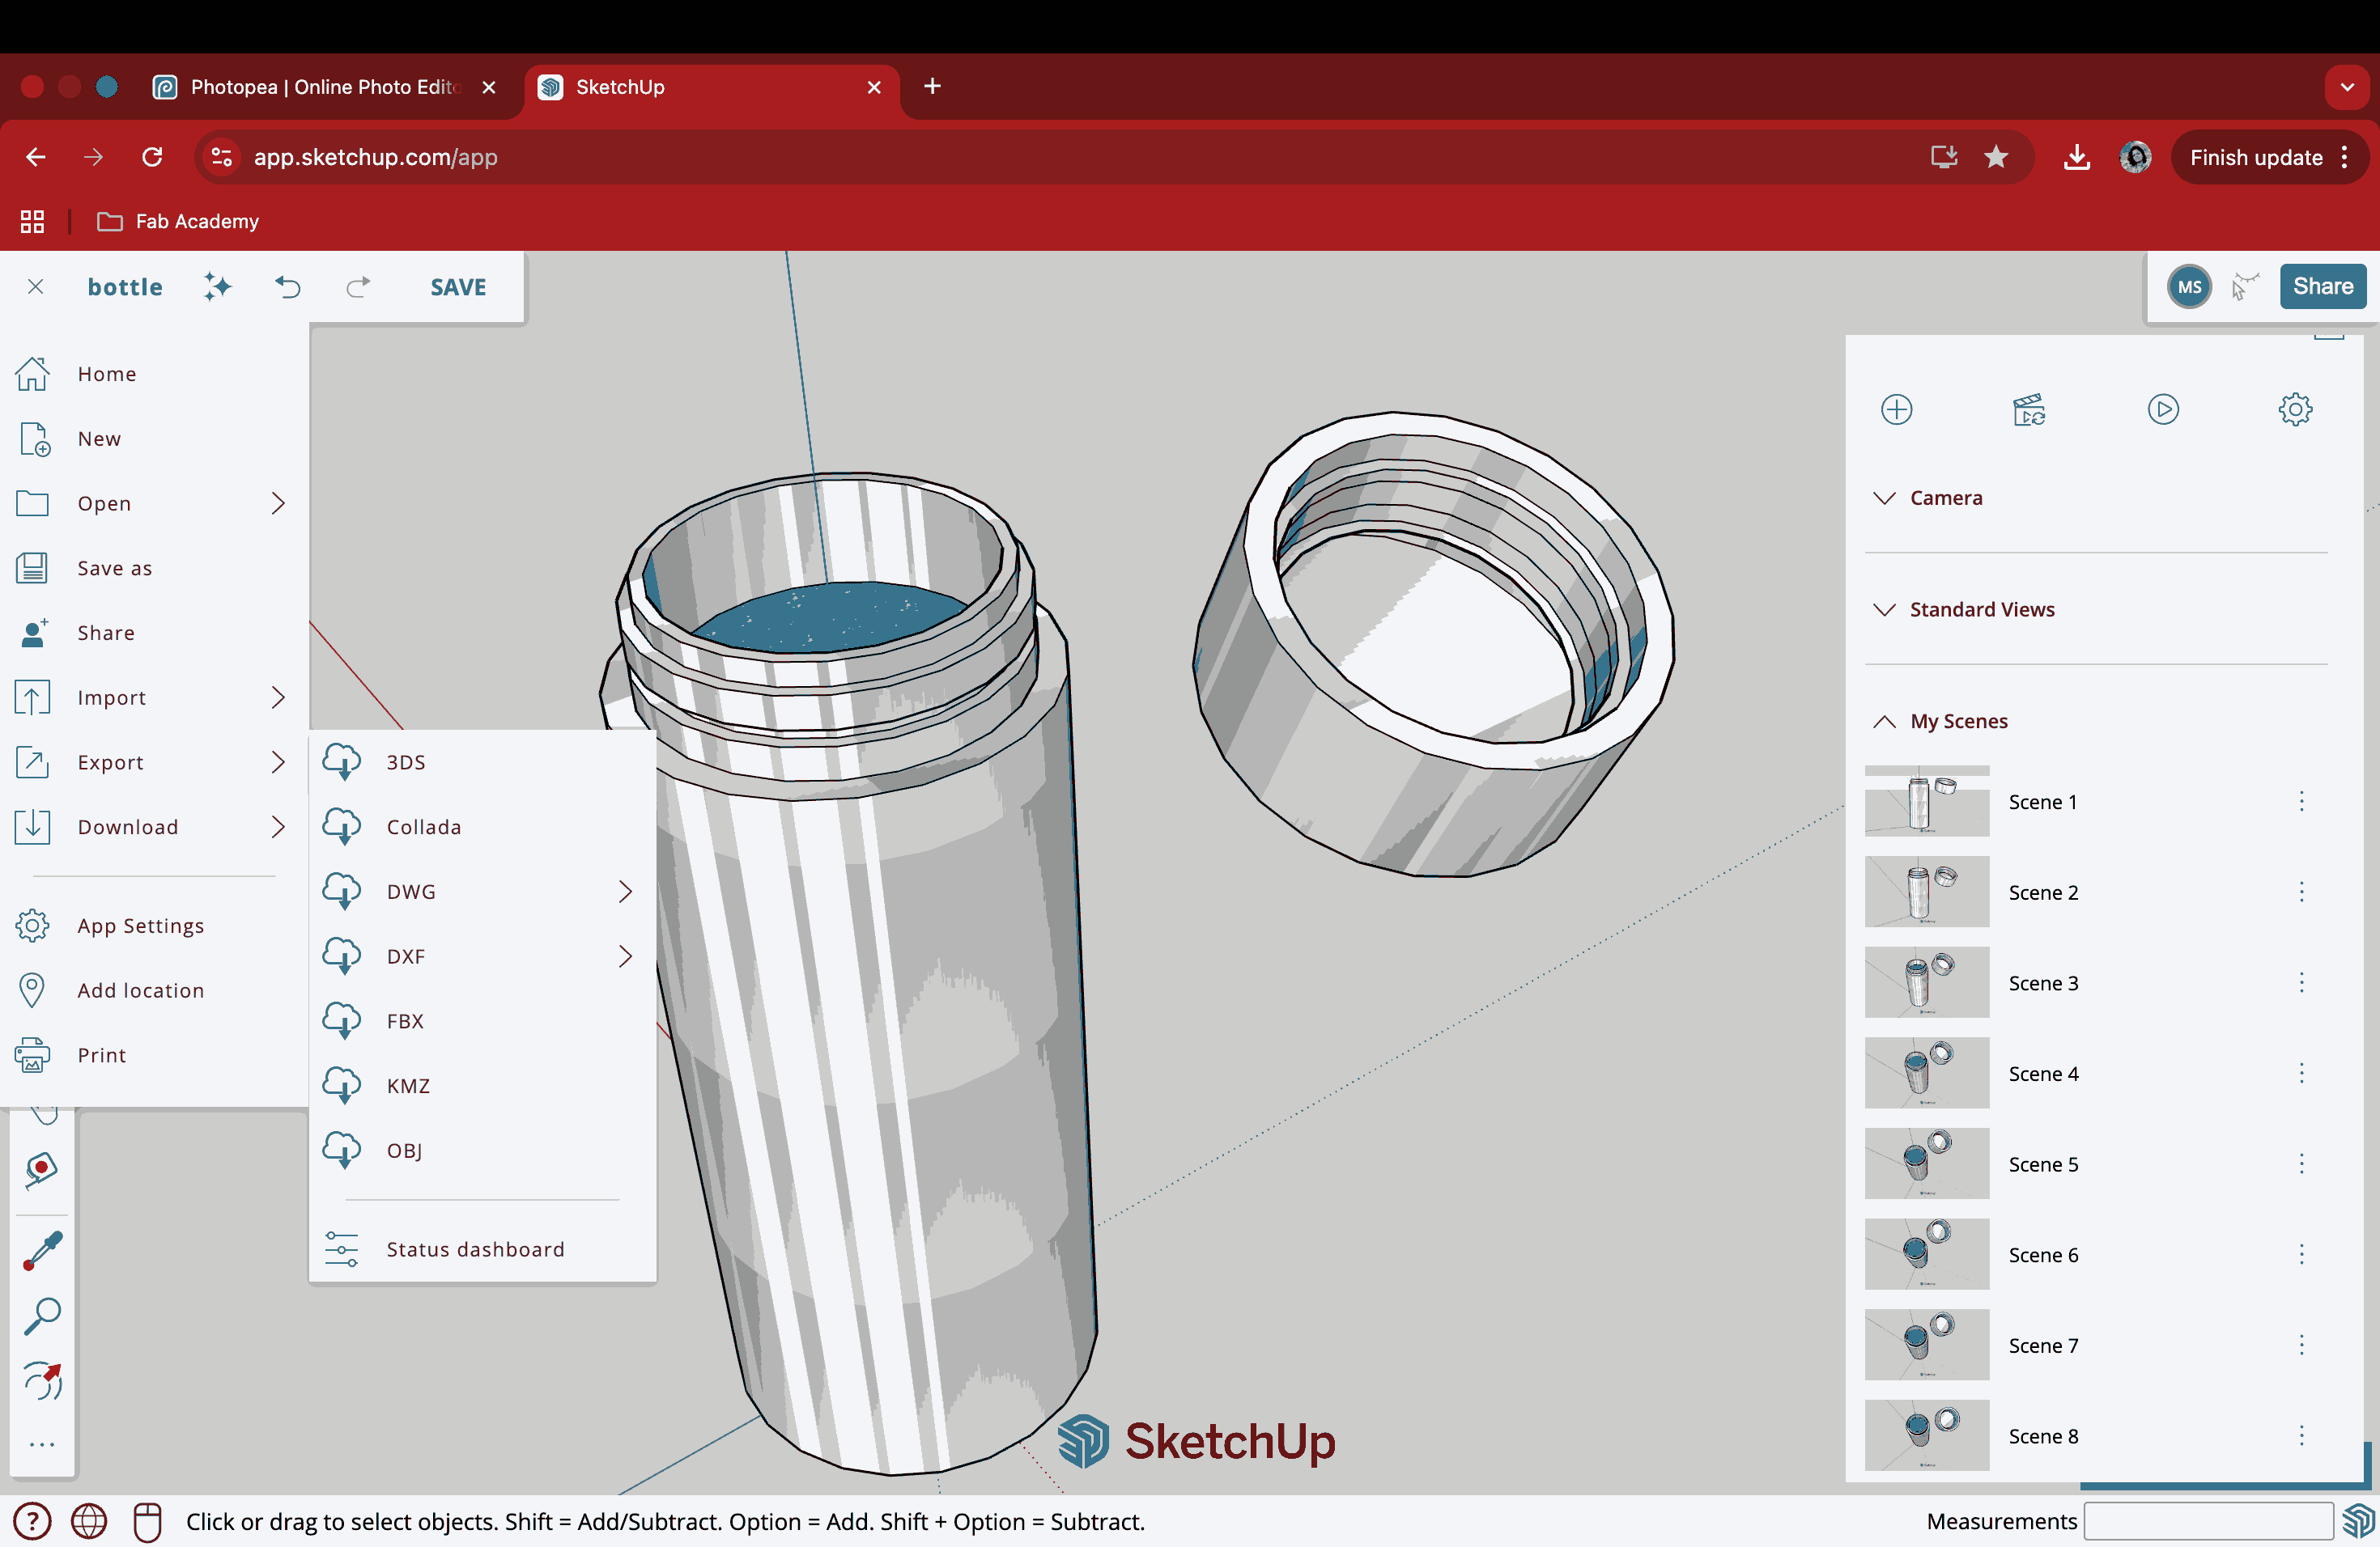Screen dimensions: 2380x1547
Task: Expand DWG export options submenu
Action: pyautogui.click(x=625, y=892)
